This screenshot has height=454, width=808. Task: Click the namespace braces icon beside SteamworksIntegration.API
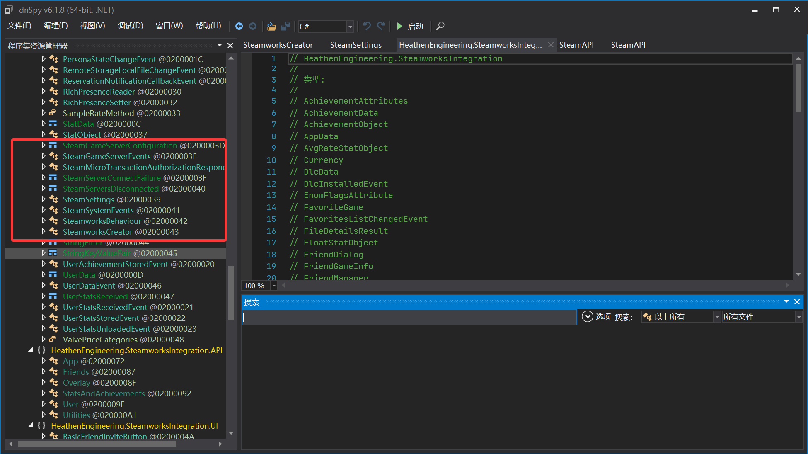click(x=41, y=350)
